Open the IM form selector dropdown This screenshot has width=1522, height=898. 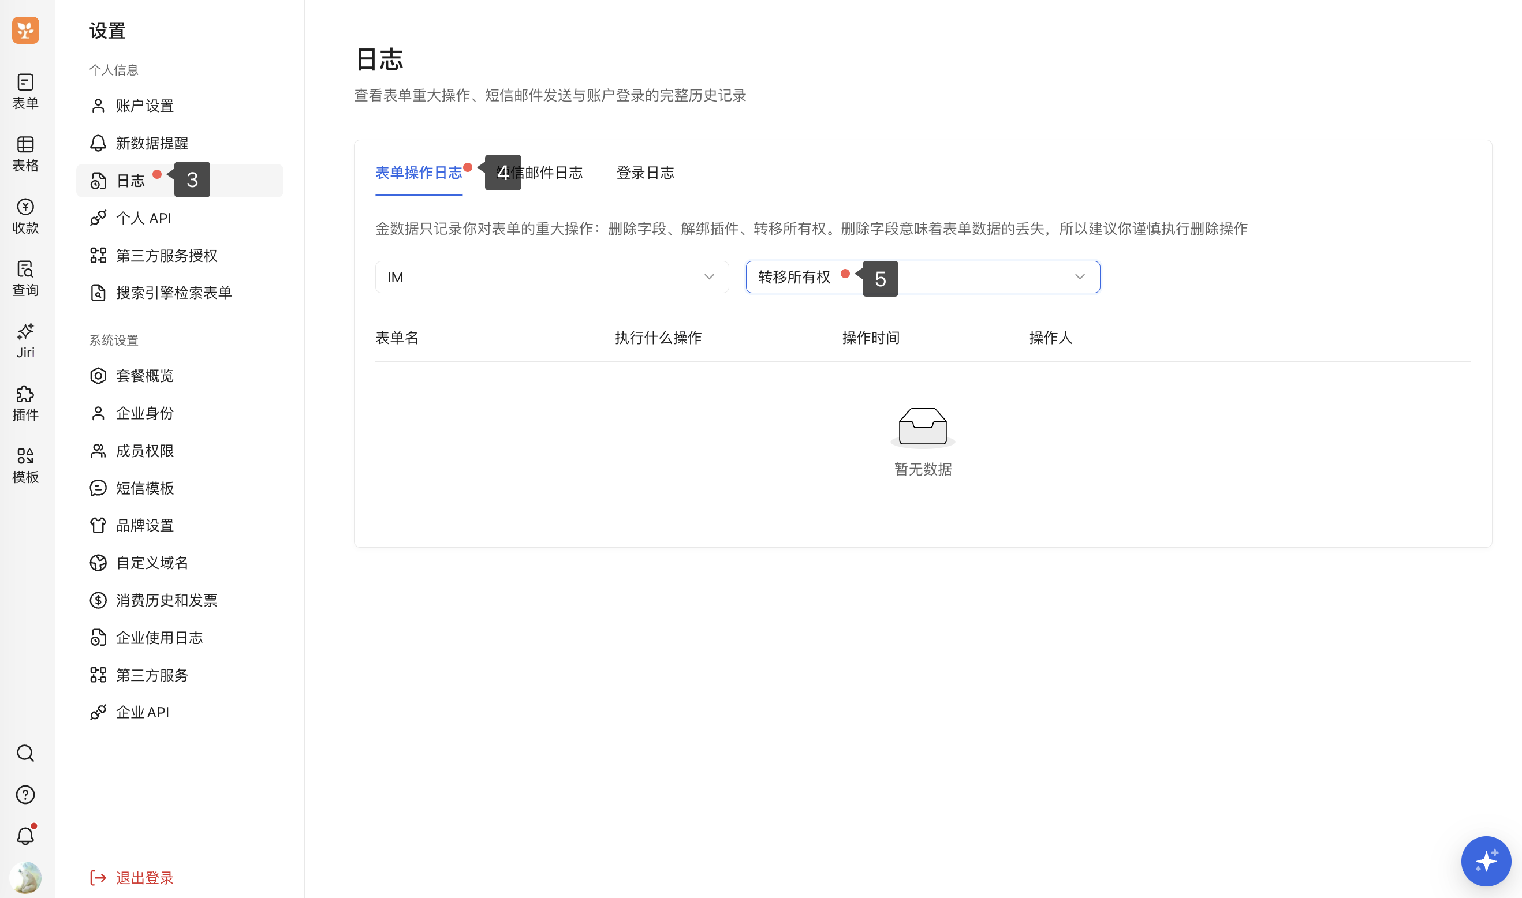pyautogui.click(x=551, y=277)
